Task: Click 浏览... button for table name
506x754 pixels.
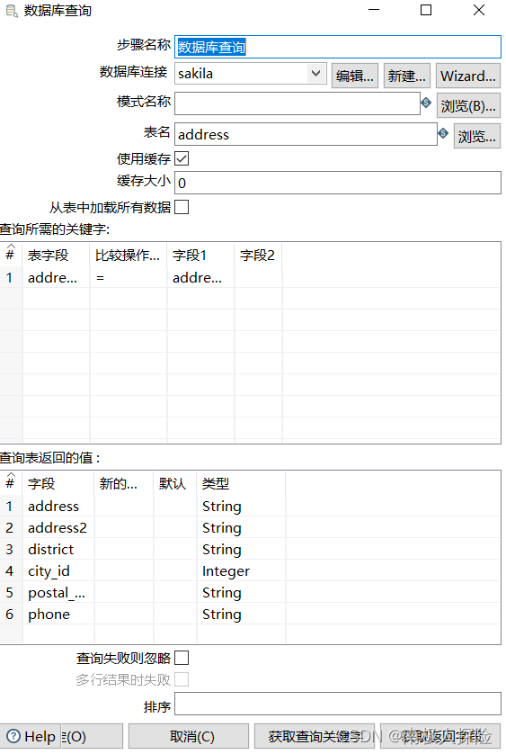Action: click(x=476, y=137)
